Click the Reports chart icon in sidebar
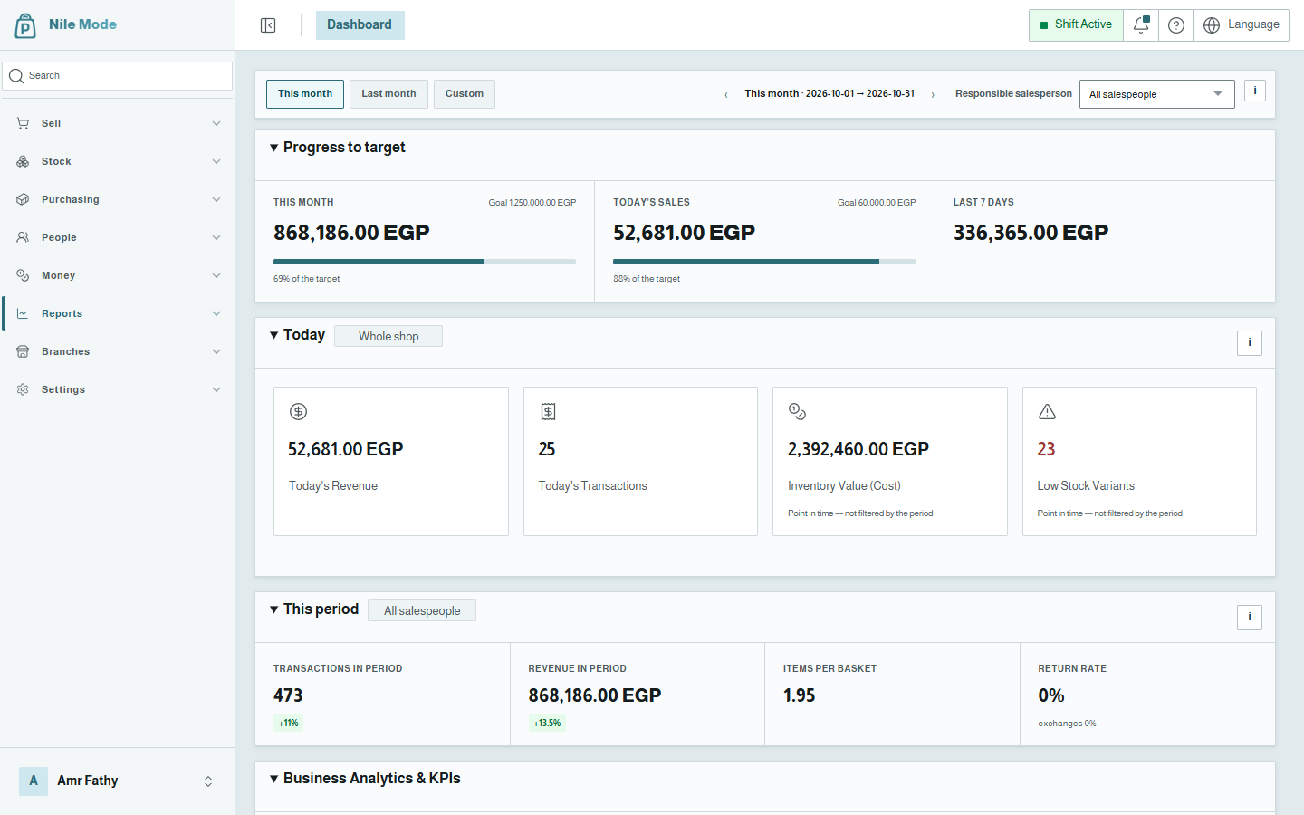Viewport: 1304px width, 815px height. [x=23, y=313]
